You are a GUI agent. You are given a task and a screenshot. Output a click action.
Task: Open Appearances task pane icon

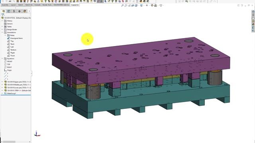(253, 25)
